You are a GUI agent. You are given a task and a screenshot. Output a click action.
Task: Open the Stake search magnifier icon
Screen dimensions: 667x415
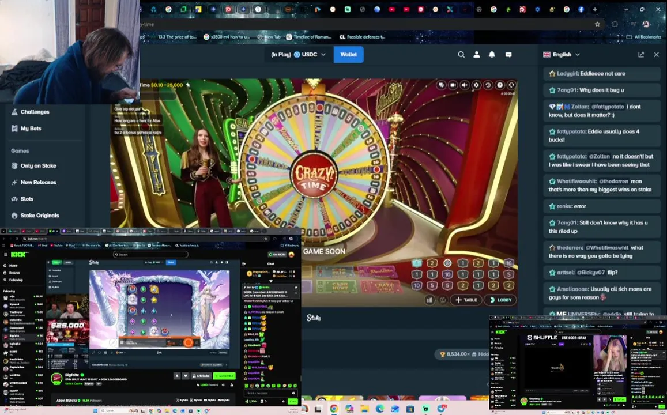(x=461, y=54)
